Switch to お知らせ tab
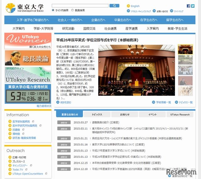This screenshot has height=179, width=201. tap(125, 114)
